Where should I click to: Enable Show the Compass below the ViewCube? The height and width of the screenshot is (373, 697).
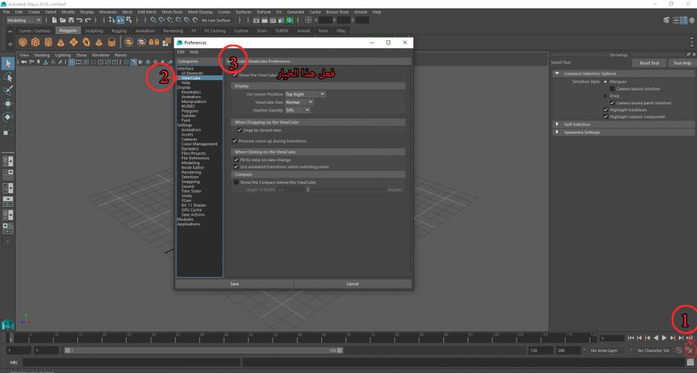point(236,182)
